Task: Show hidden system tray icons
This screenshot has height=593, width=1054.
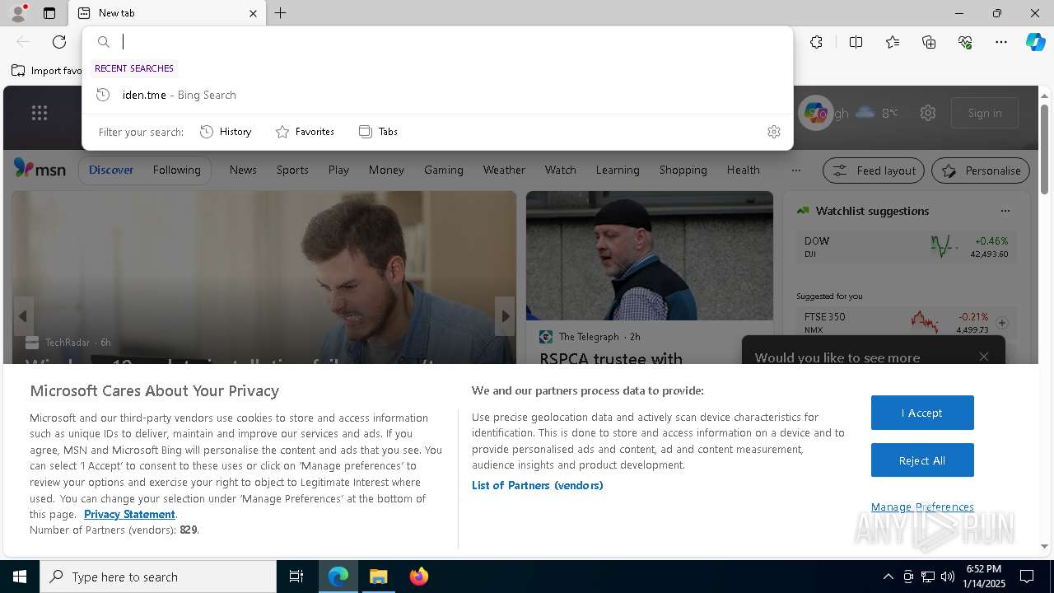Action: click(888, 577)
